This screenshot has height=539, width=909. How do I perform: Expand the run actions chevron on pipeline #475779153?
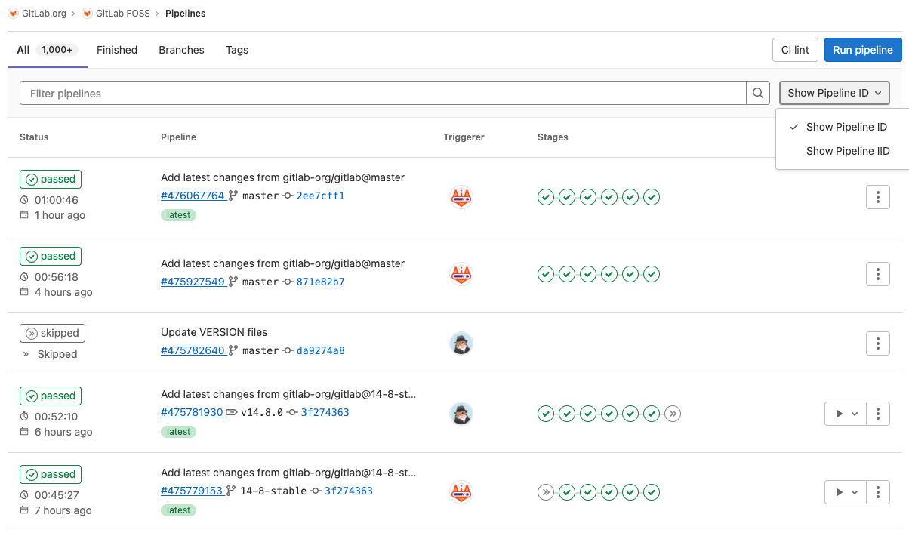point(854,491)
